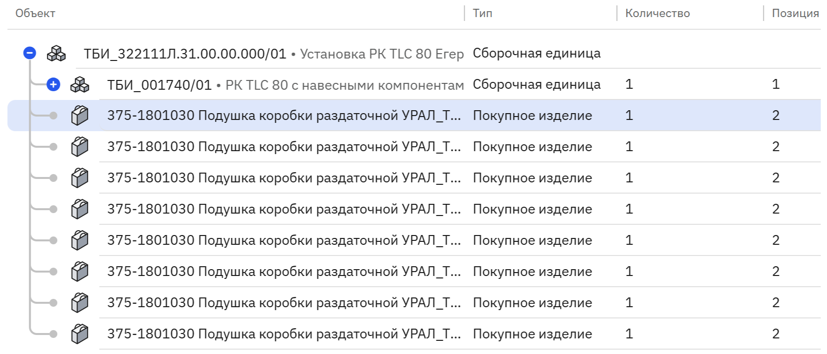Viewport: 827px width, 354px height.
Task: Click the Количество column header
Action: pos(657,13)
